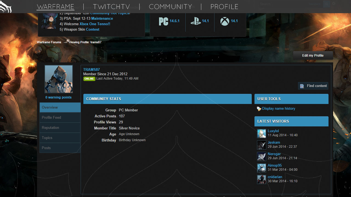This screenshot has height=197, width=351.
Task: Focus the forum search input field
Action: pyautogui.click(x=282, y=4)
